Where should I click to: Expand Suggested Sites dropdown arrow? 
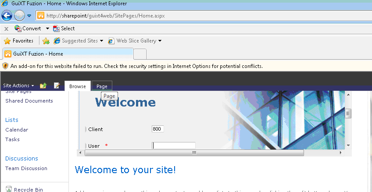click(101, 41)
